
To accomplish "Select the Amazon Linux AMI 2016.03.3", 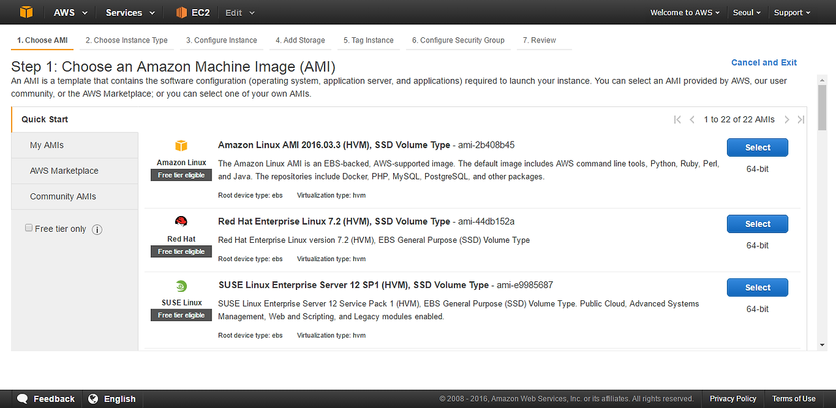I will point(757,148).
